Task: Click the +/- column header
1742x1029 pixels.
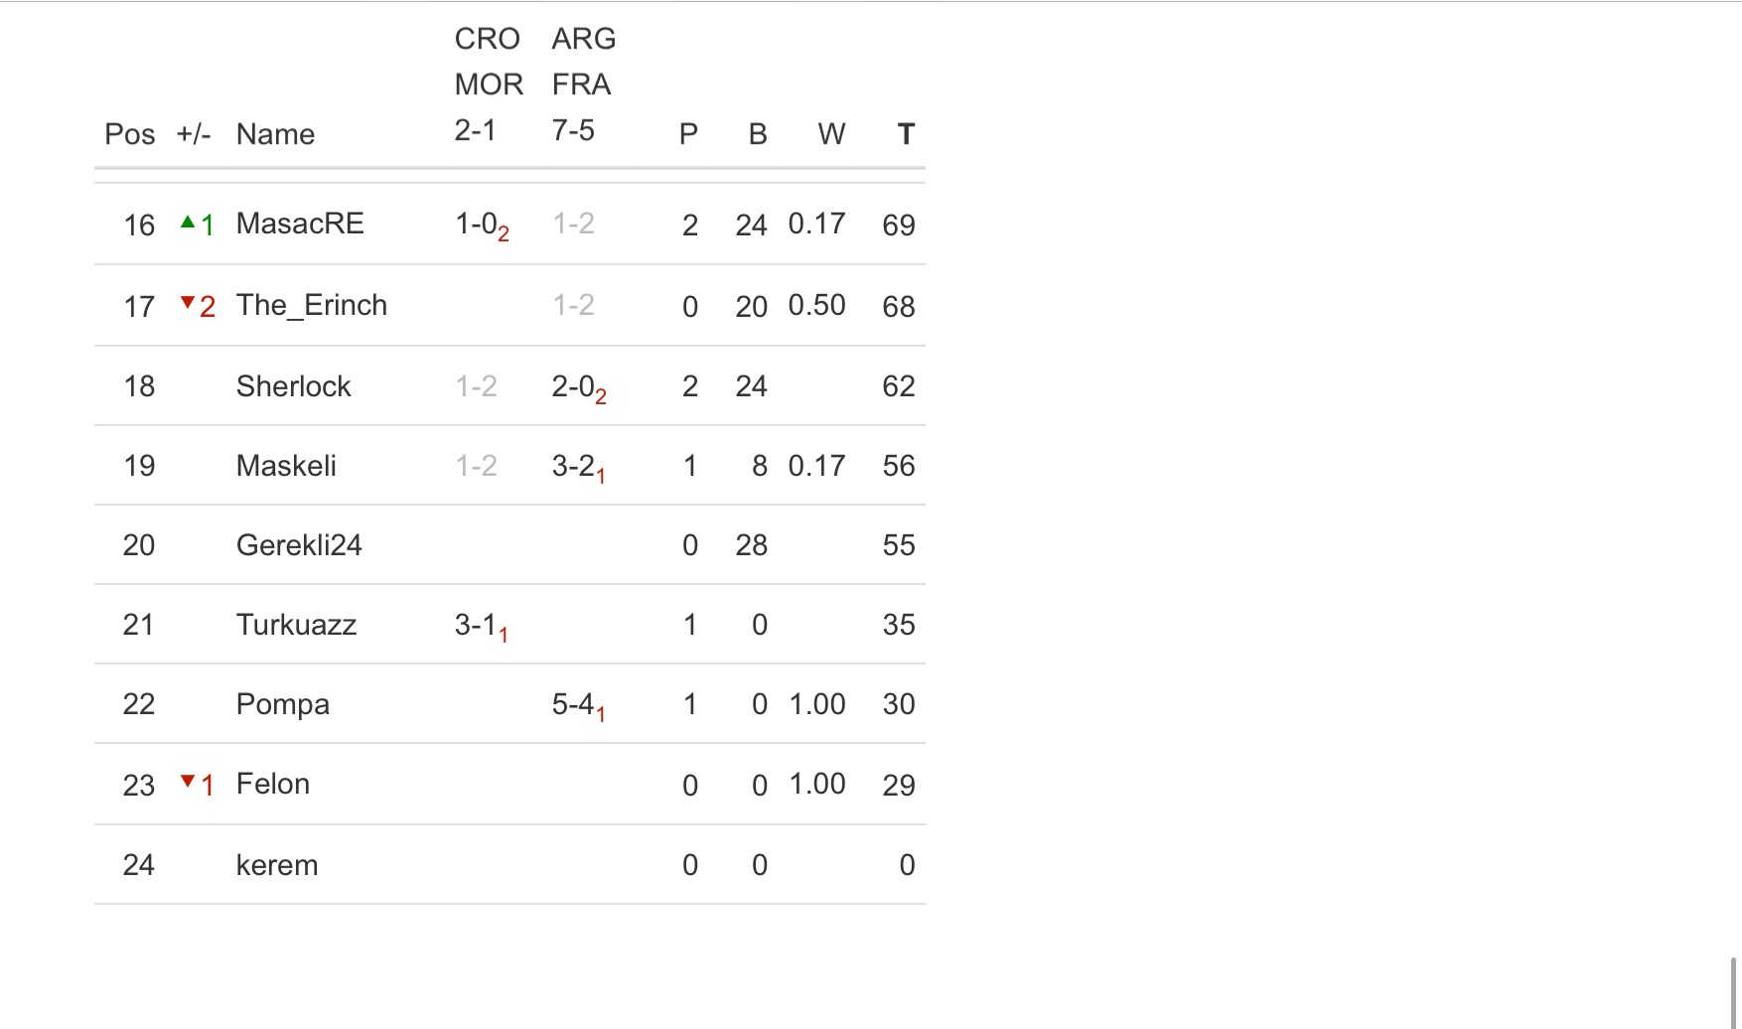Action: click(194, 134)
